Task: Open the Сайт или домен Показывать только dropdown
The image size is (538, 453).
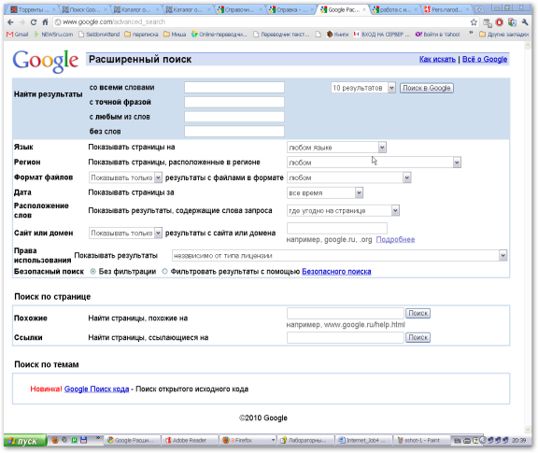Action: (125, 234)
